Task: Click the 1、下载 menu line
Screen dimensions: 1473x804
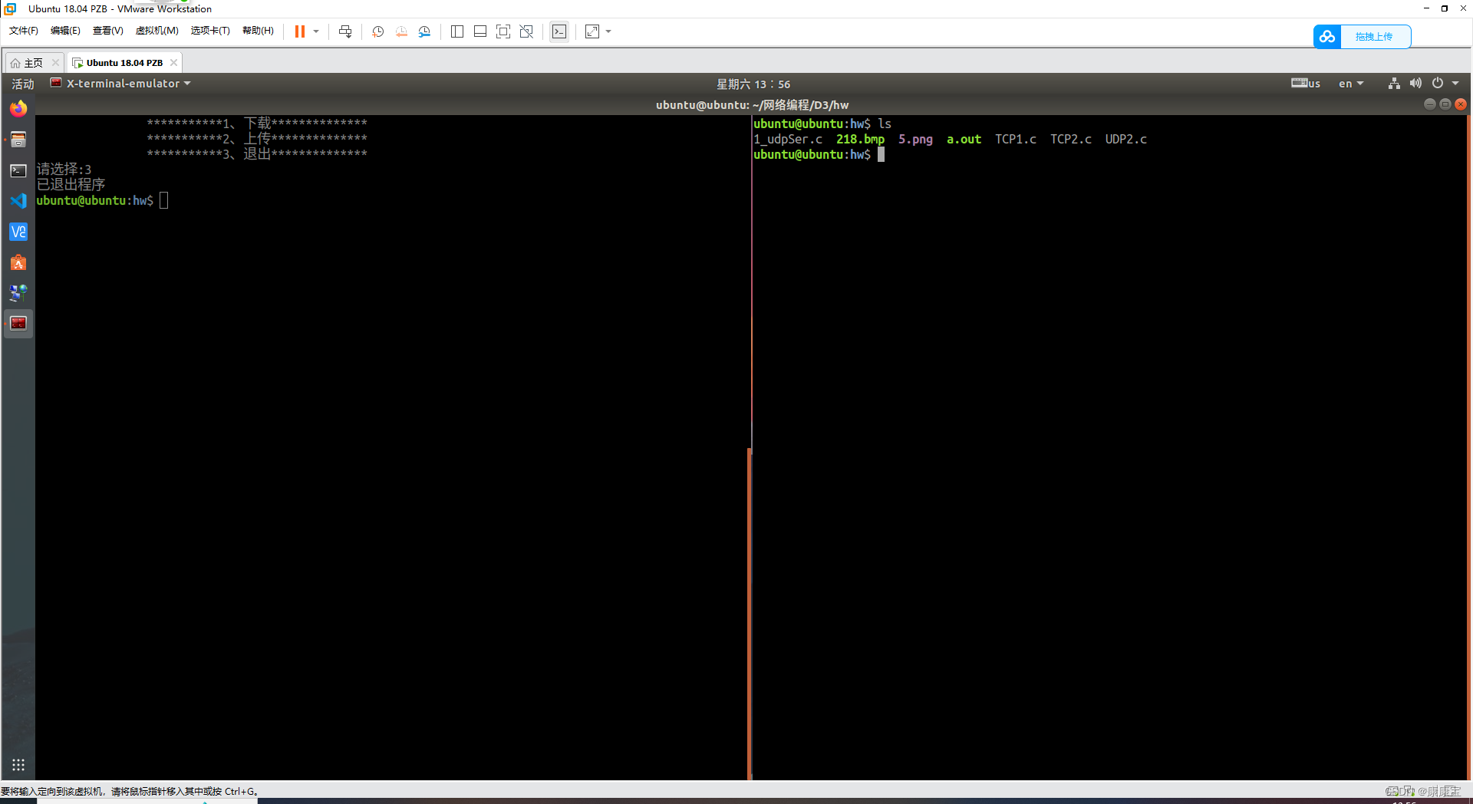Action: 257,124
